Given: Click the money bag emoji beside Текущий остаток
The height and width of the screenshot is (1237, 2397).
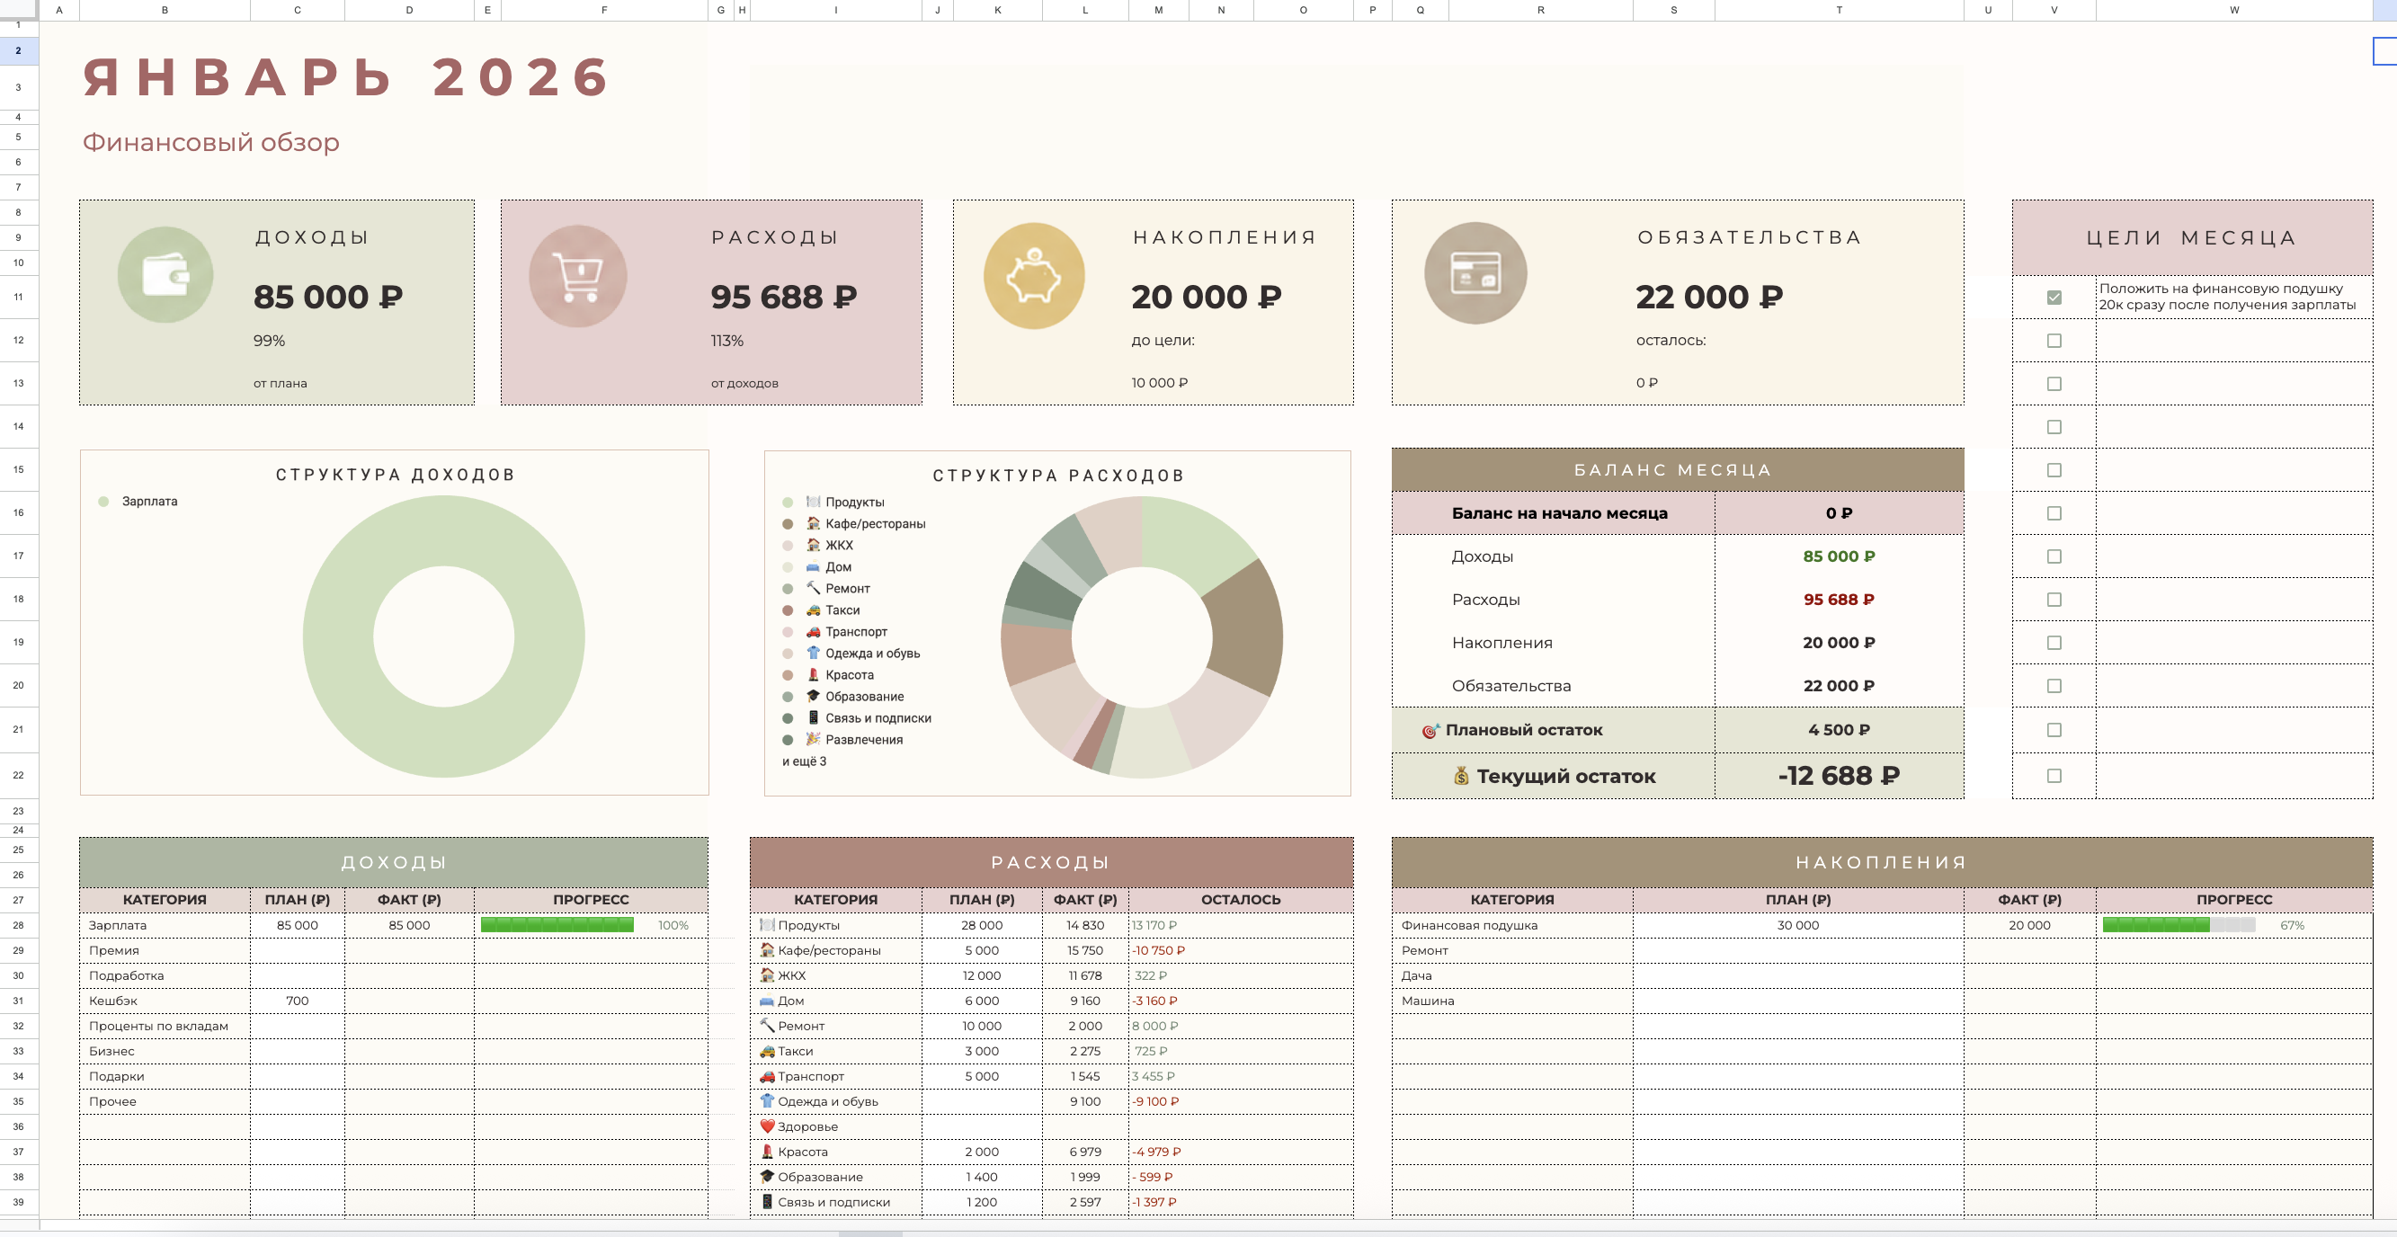Looking at the screenshot, I should (1462, 776).
